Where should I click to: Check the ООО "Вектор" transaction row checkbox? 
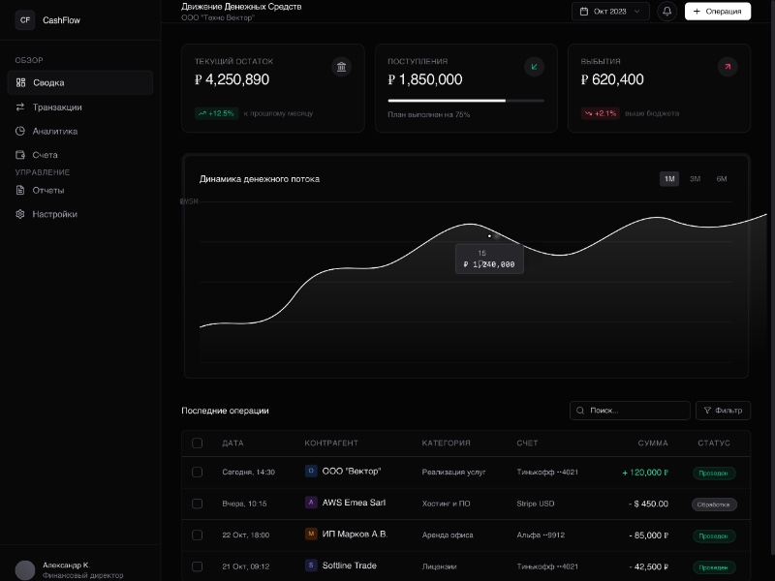coord(198,473)
